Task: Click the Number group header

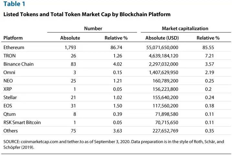Action: (x=93, y=28)
